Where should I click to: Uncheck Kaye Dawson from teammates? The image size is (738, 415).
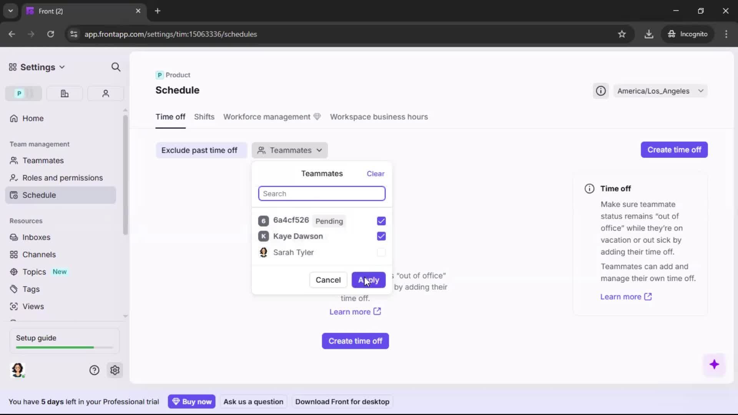pos(381,236)
